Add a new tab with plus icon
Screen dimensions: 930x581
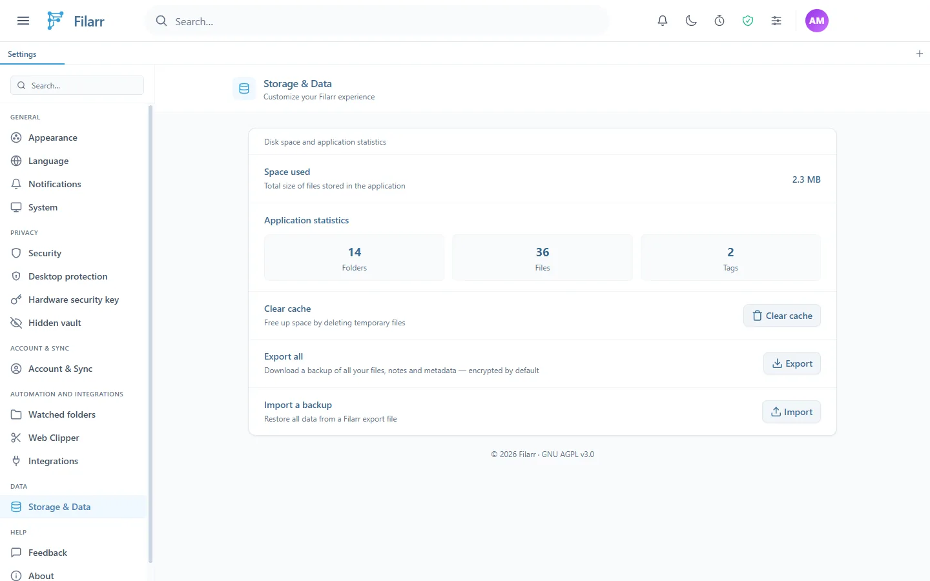click(920, 54)
